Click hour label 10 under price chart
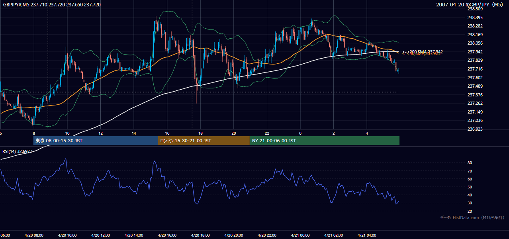Viewport: 509px width, 239px height. [x=67, y=133]
